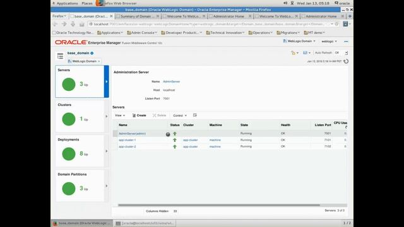Screen dimensions: 404x227
Task: Click the Firefox back arrow button
Action: tap(55, 24)
